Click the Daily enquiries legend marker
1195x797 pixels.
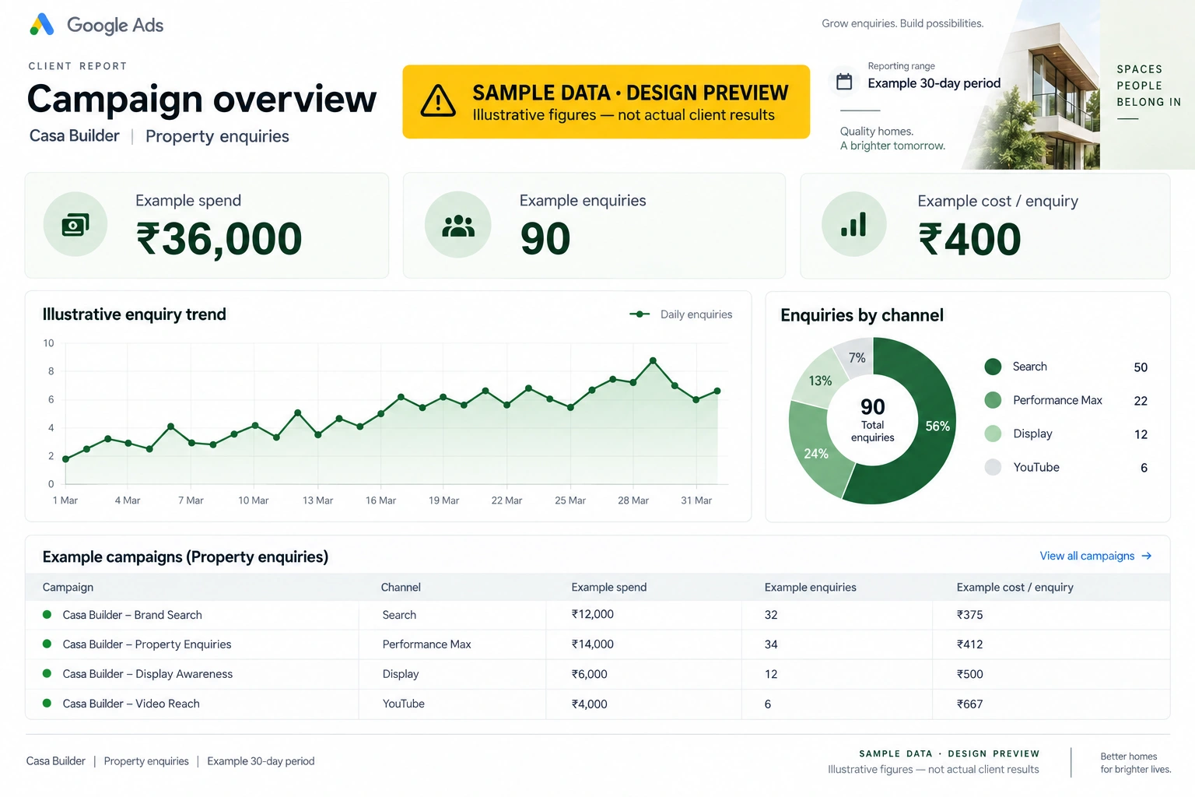click(640, 314)
